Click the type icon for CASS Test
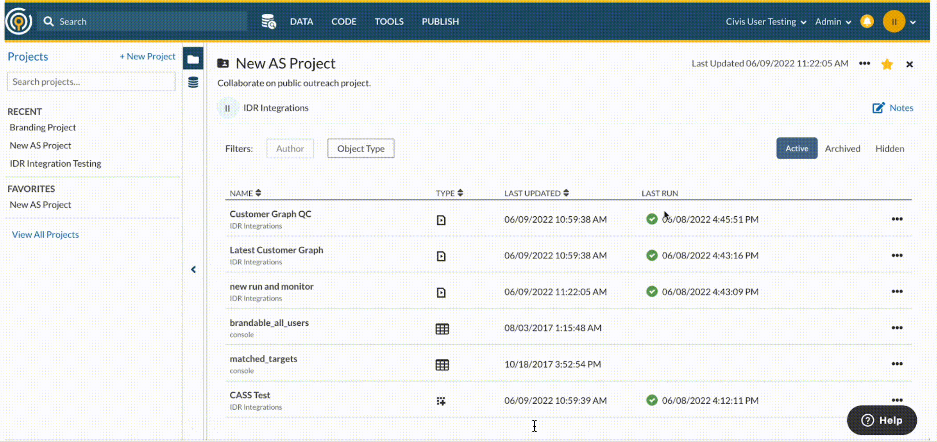 [441, 401]
